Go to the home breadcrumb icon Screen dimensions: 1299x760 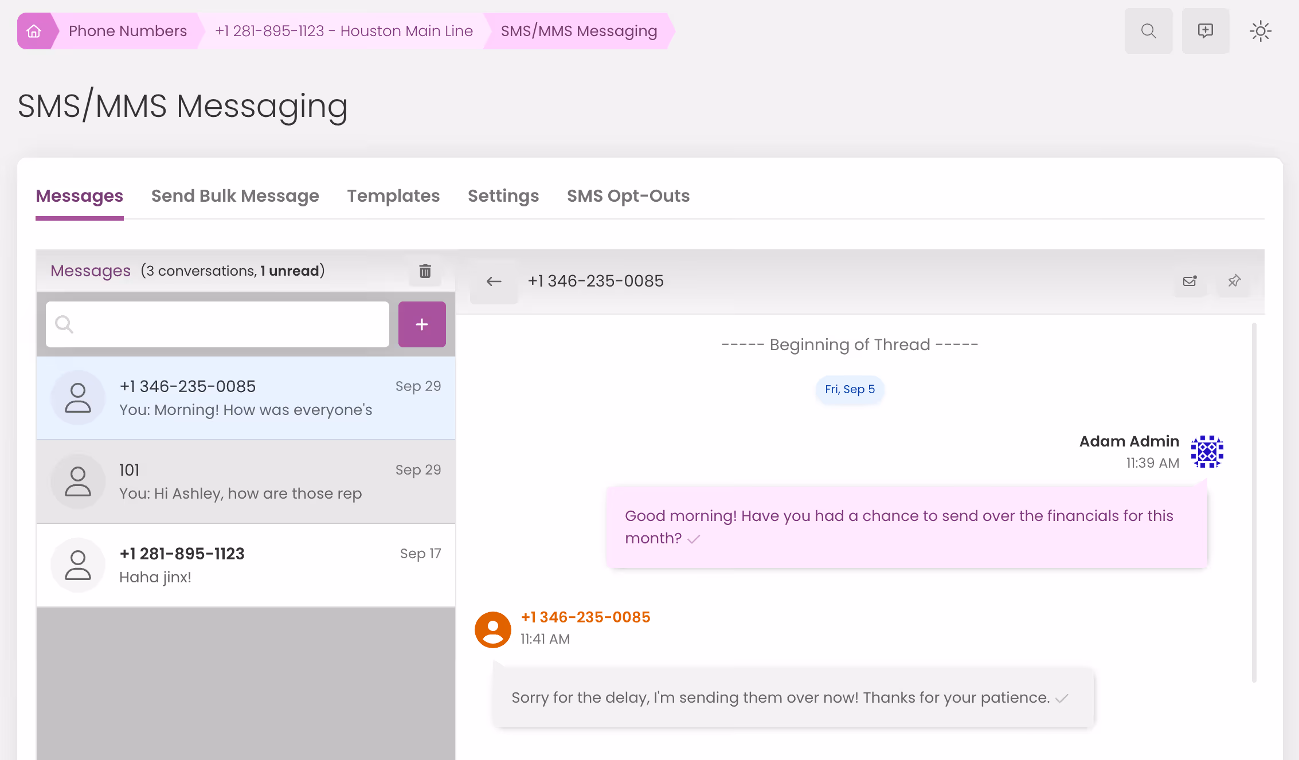click(34, 31)
